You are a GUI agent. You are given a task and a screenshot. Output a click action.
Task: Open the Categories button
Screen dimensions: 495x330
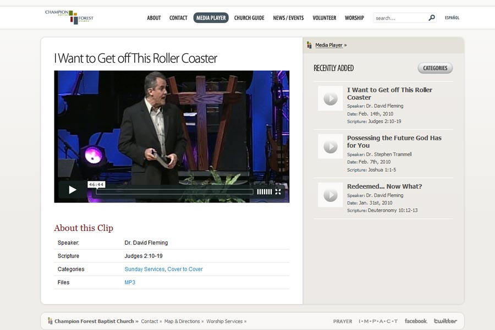[435, 68]
